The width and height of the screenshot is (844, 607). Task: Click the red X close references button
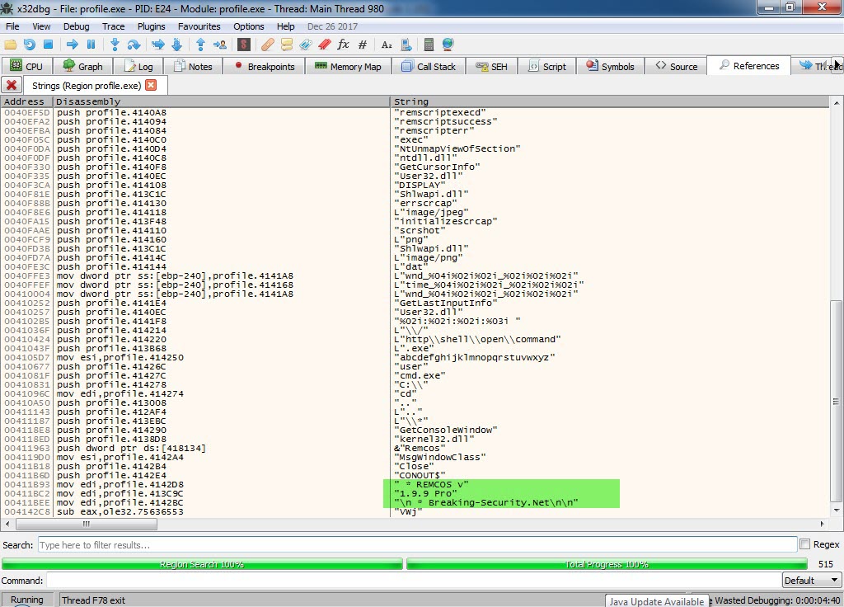click(x=12, y=85)
